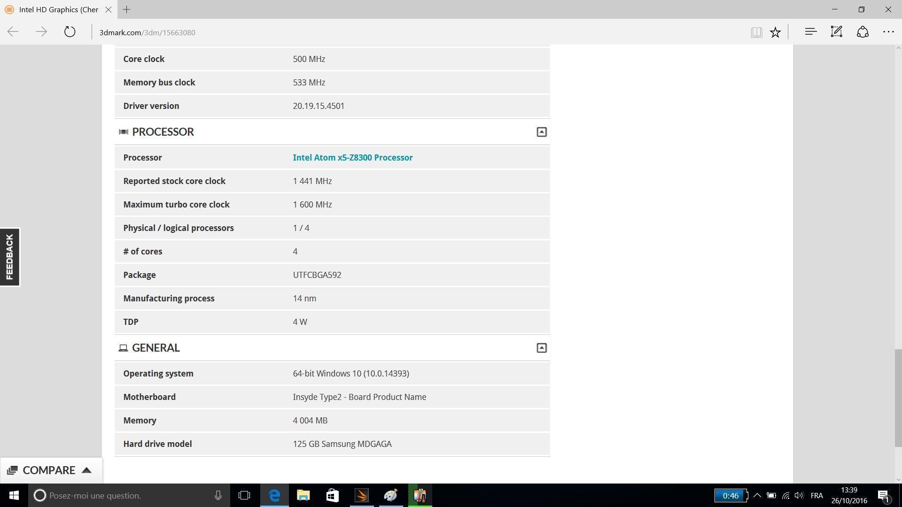Open the Action Center notifications
Screen dimensions: 902x507
(883, 495)
